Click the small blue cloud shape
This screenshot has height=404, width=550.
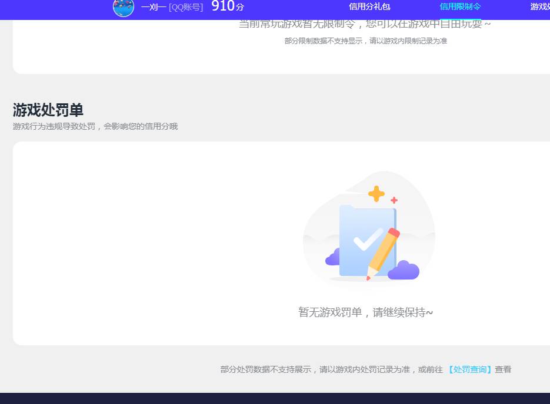point(333,257)
